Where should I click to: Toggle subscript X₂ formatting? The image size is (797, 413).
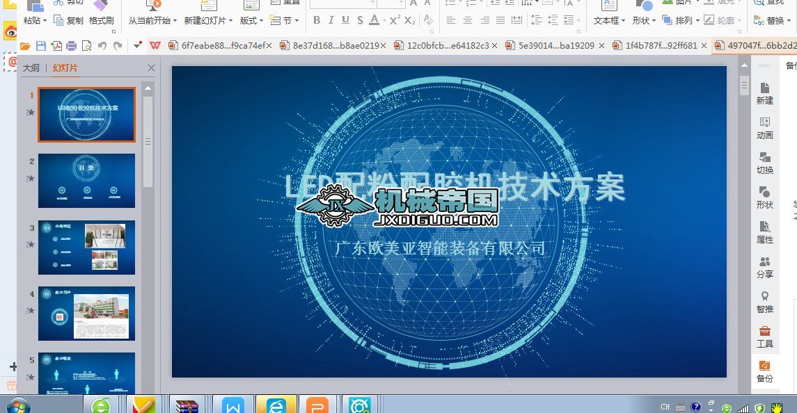410,20
